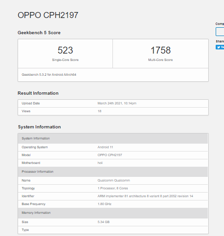Click the OPPO CPH2197 model value
This screenshot has height=236, width=224.
coord(110,155)
